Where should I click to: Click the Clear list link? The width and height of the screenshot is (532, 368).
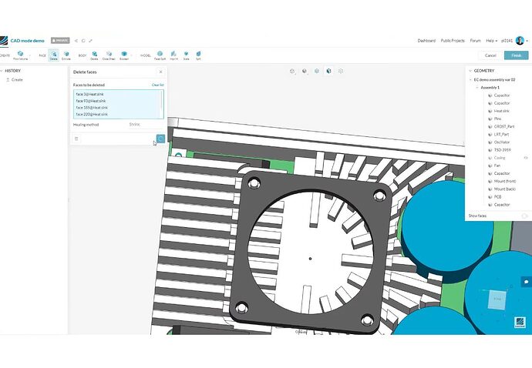pos(158,85)
